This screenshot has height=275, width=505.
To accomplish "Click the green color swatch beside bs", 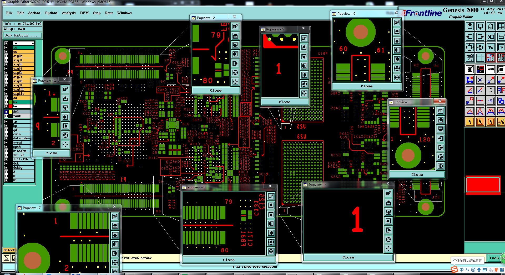I will 11,102.
